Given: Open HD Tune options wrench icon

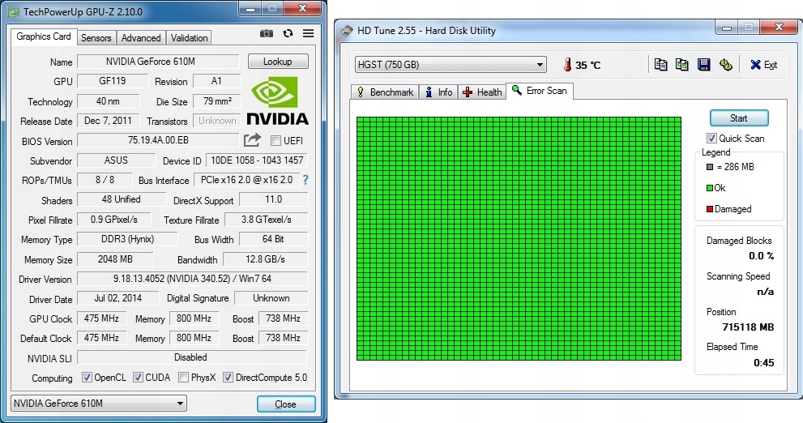Looking at the screenshot, I should pos(726,65).
